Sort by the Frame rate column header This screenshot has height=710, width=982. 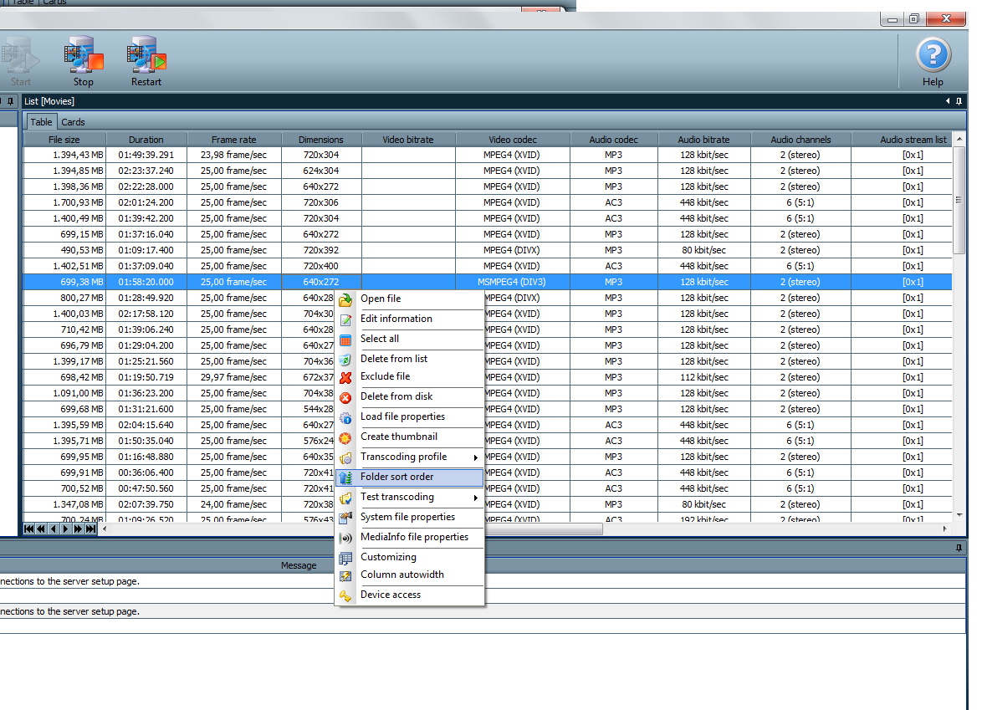(x=234, y=140)
